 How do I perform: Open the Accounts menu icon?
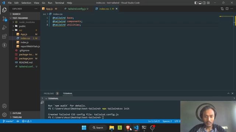(x=4, y=106)
